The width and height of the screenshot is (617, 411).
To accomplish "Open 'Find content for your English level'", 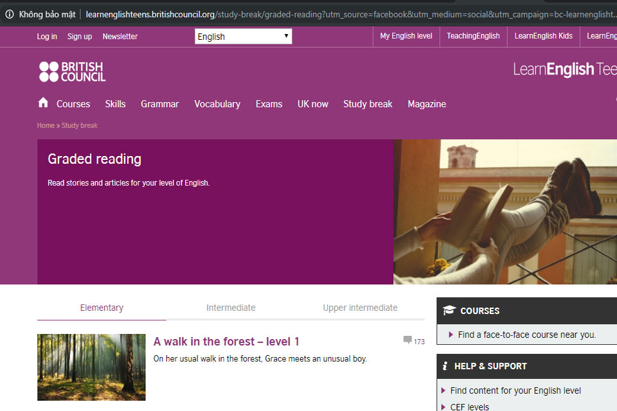I will pyautogui.click(x=515, y=390).
